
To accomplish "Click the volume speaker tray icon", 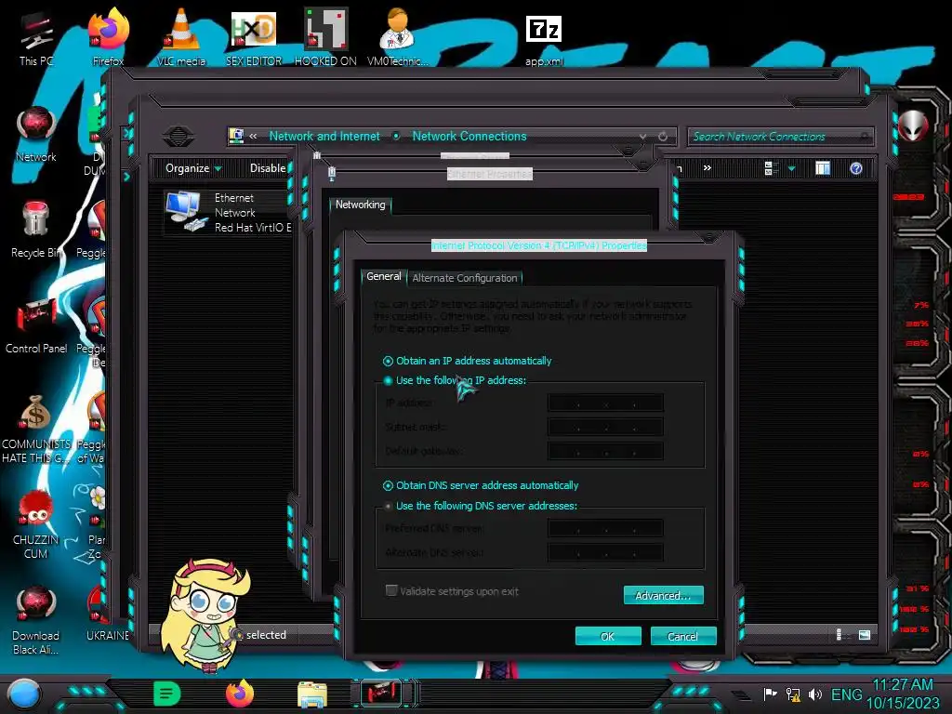I will point(814,694).
